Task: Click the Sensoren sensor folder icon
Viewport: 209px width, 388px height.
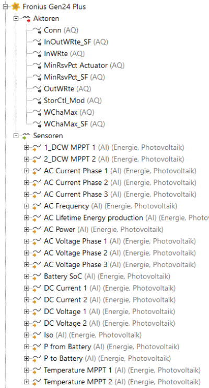Action: [26, 136]
